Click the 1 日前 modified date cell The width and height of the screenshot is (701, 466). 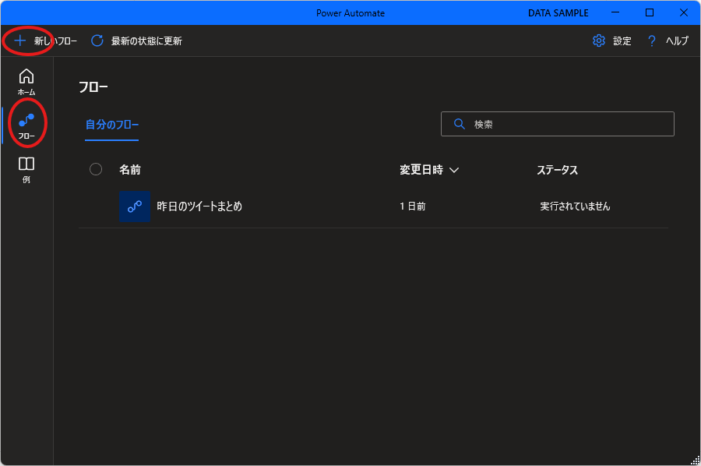[412, 207]
